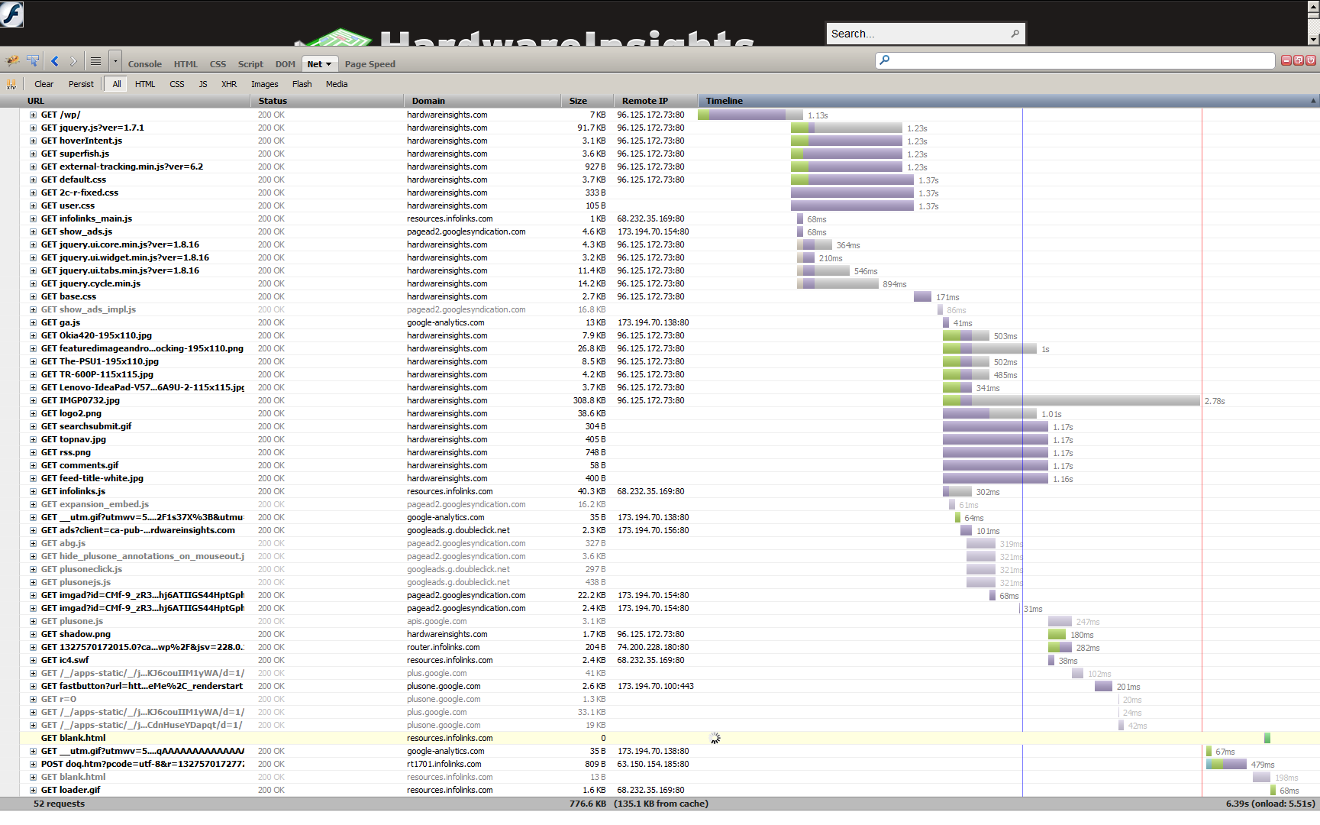Filter requests by Media type
Viewport: 1320px width, 825px height.
tap(337, 84)
